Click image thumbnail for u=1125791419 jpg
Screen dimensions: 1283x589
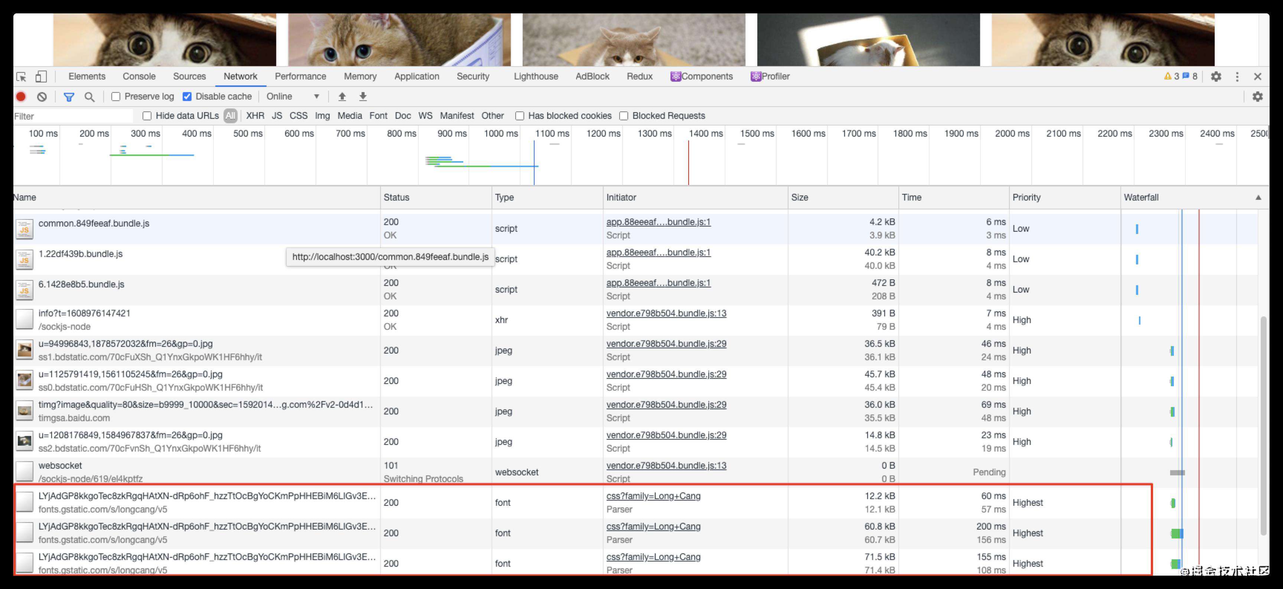[24, 381]
